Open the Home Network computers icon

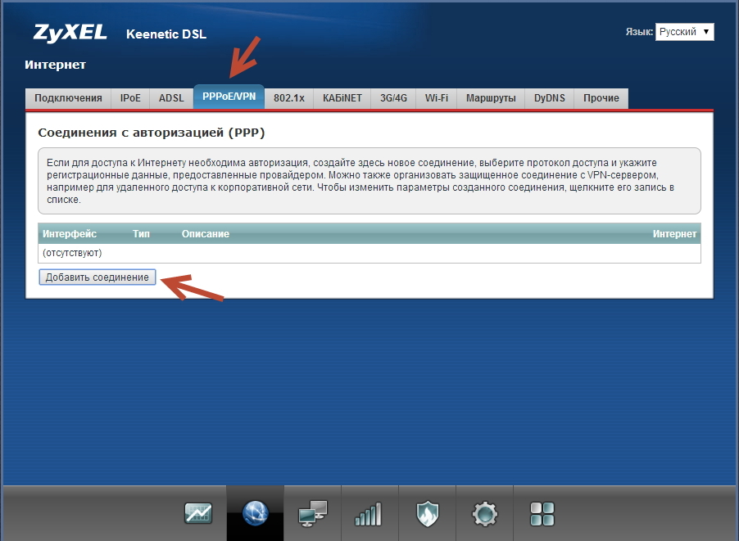312,513
